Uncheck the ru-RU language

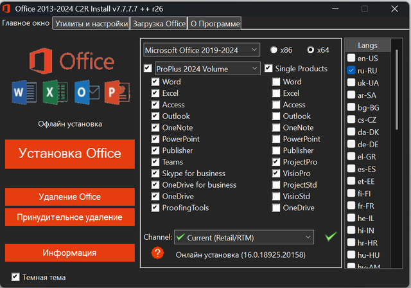click(351, 70)
